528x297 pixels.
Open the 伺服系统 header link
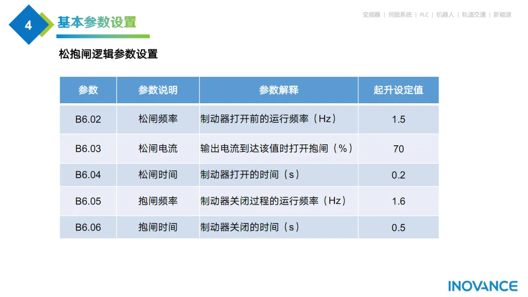point(400,15)
